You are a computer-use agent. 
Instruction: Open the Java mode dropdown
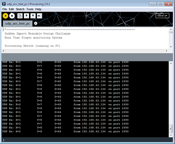point(162,16)
